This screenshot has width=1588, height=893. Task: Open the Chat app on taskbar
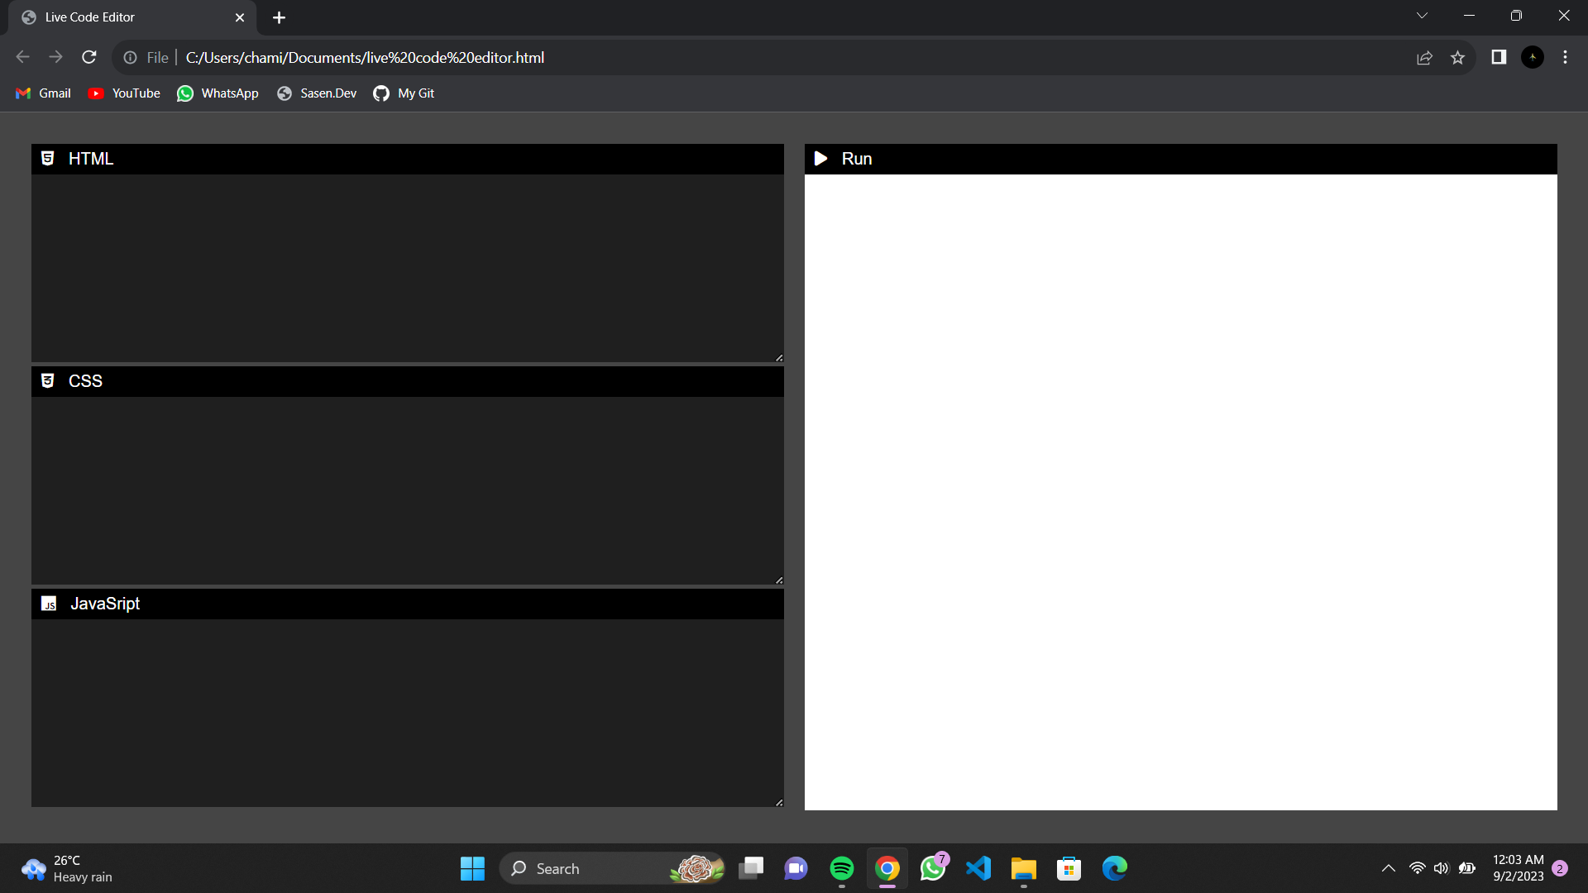[796, 868]
